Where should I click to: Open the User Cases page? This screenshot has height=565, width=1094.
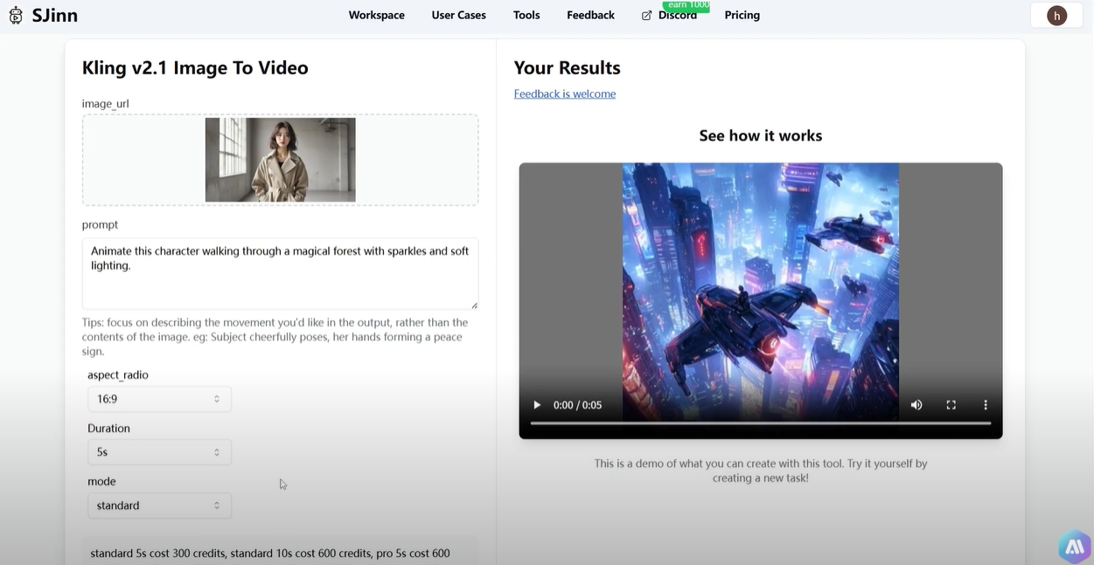click(x=458, y=15)
